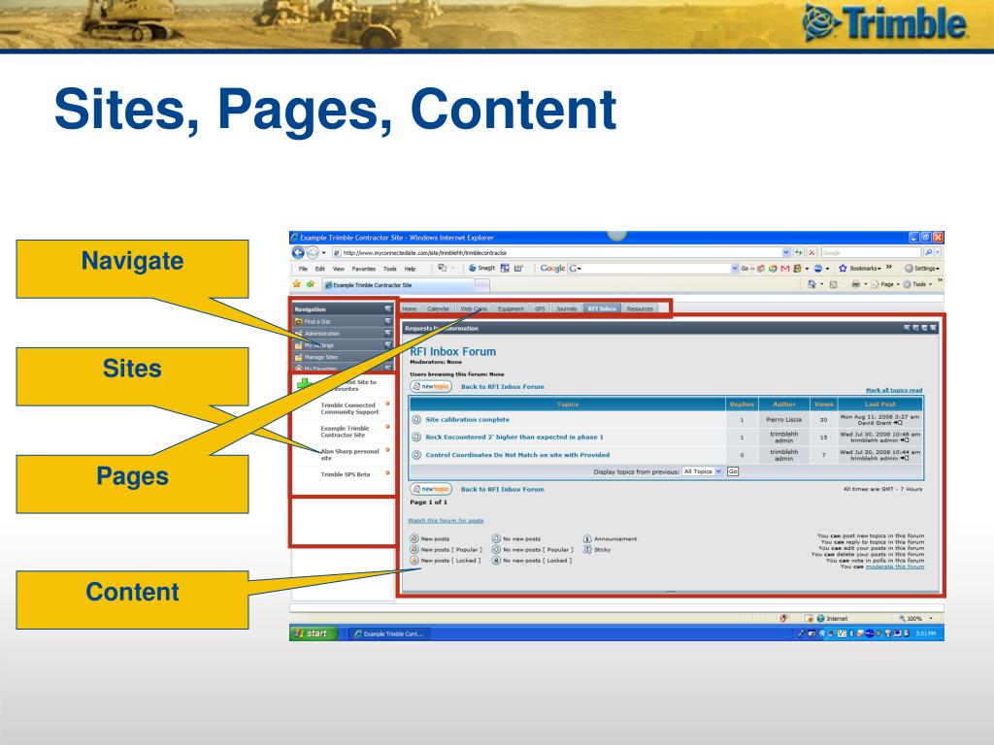
Task: Open the Tools menu in menu bar
Action: coord(390,269)
